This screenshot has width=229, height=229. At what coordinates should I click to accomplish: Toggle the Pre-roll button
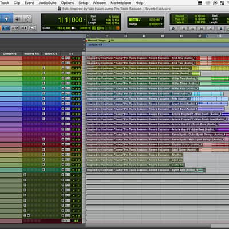180,16
